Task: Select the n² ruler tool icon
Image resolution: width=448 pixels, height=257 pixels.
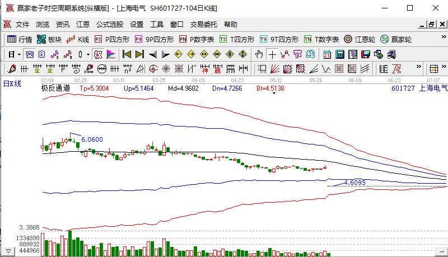Action: [128, 69]
